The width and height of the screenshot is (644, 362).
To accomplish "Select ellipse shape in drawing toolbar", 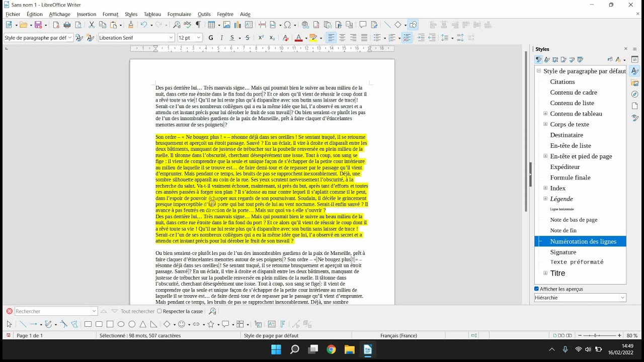I will click(x=121, y=324).
